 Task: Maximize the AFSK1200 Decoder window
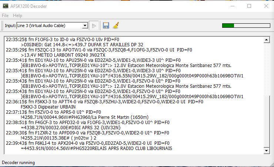tap(249, 6)
